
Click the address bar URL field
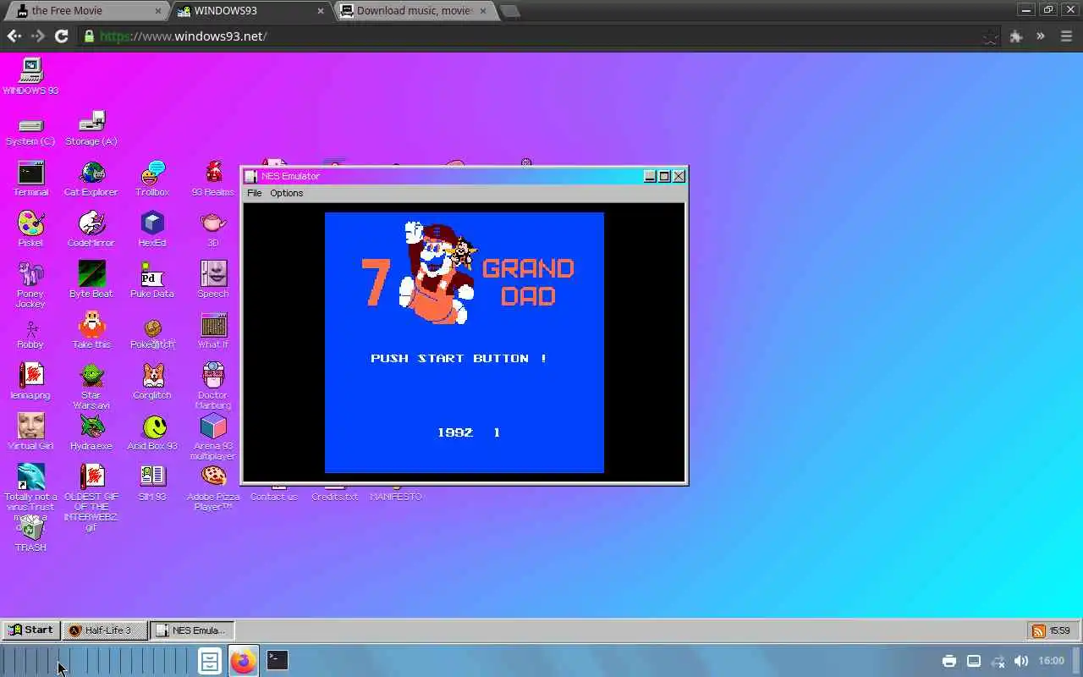coord(538,36)
